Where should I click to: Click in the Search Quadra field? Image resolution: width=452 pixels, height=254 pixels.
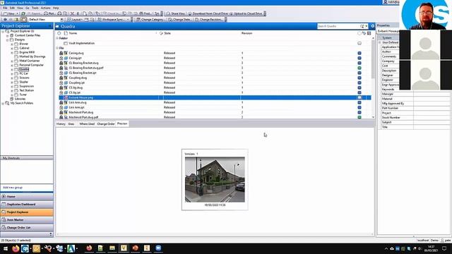pyautogui.click(x=338, y=26)
